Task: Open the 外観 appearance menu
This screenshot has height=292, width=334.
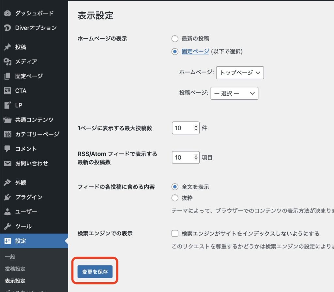Action: tap(21, 183)
